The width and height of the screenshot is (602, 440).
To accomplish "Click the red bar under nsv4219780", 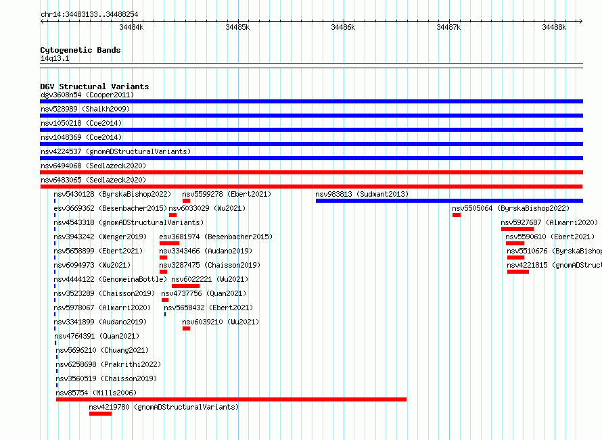I will click(100, 414).
